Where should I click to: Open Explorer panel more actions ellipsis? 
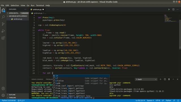(25, 9)
